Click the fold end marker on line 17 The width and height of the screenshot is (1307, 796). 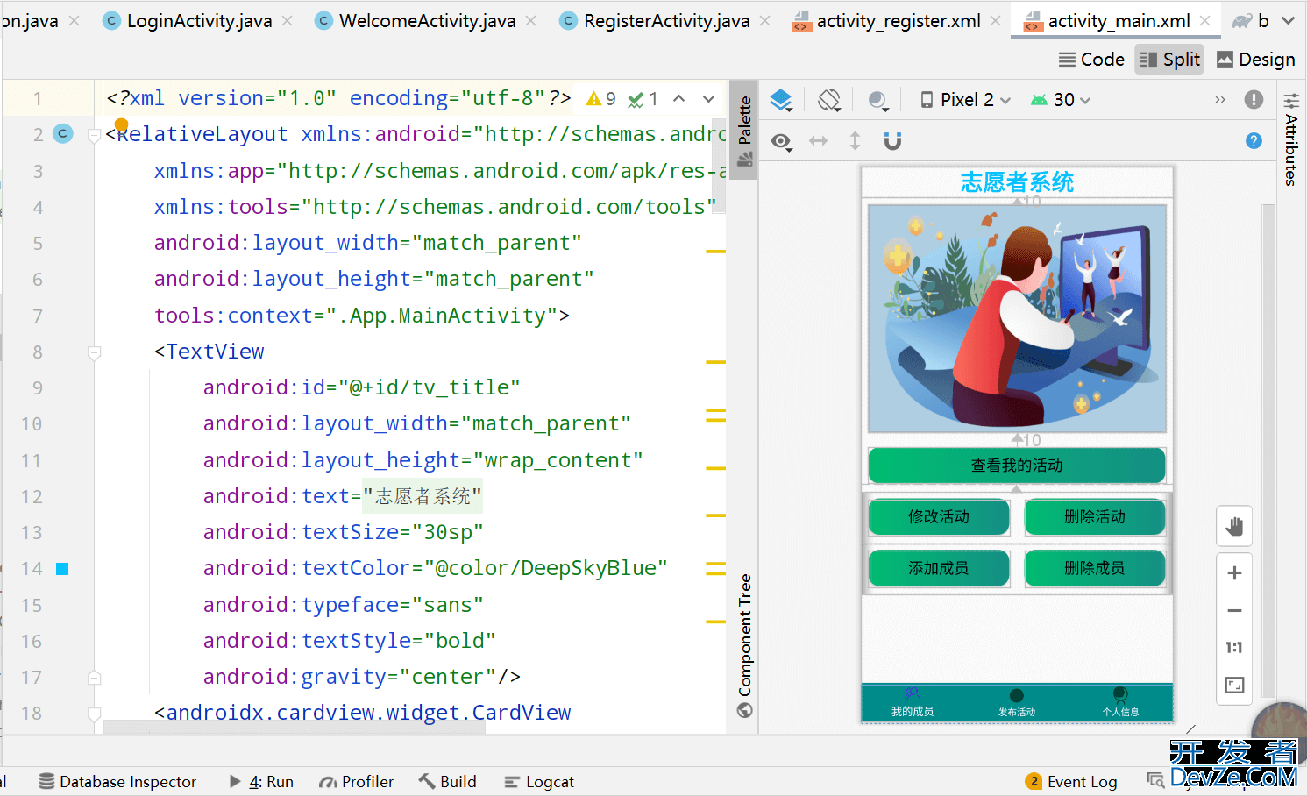(95, 678)
